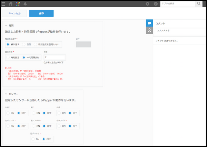
Task: Choose the 時刻指定 radio option
Action: click(9, 58)
